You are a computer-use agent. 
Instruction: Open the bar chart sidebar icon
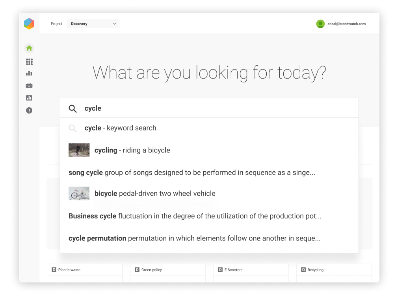29,73
